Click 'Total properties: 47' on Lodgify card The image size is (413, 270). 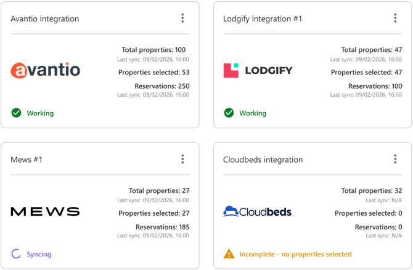coord(371,50)
